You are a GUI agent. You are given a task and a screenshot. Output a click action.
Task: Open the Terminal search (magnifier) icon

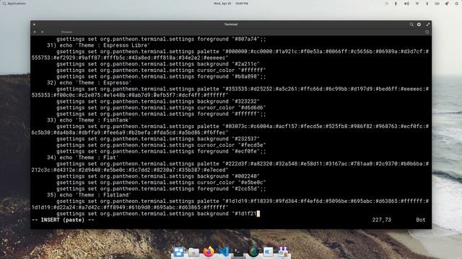(x=411, y=24)
